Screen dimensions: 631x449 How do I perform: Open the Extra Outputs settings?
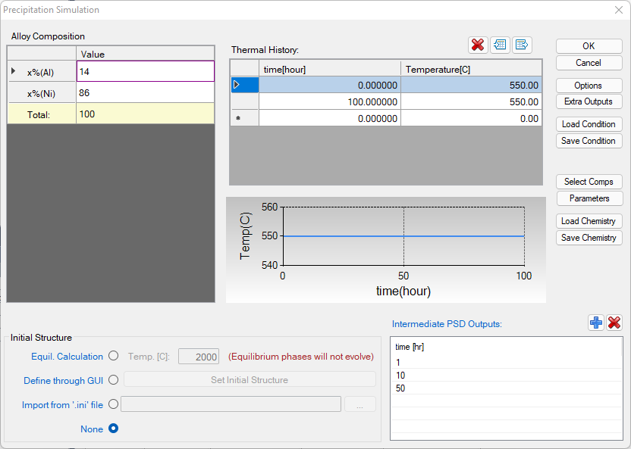click(x=589, y=101)
